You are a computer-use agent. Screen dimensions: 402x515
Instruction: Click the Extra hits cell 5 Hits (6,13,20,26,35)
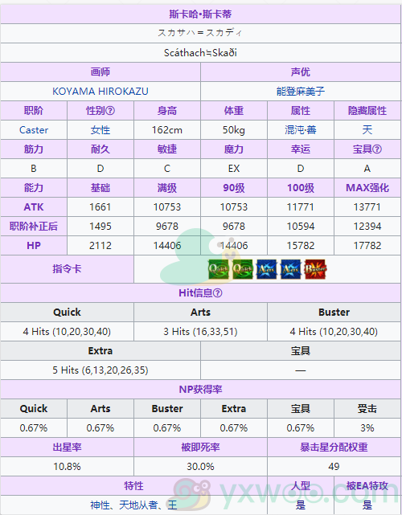tap(100, 370)
